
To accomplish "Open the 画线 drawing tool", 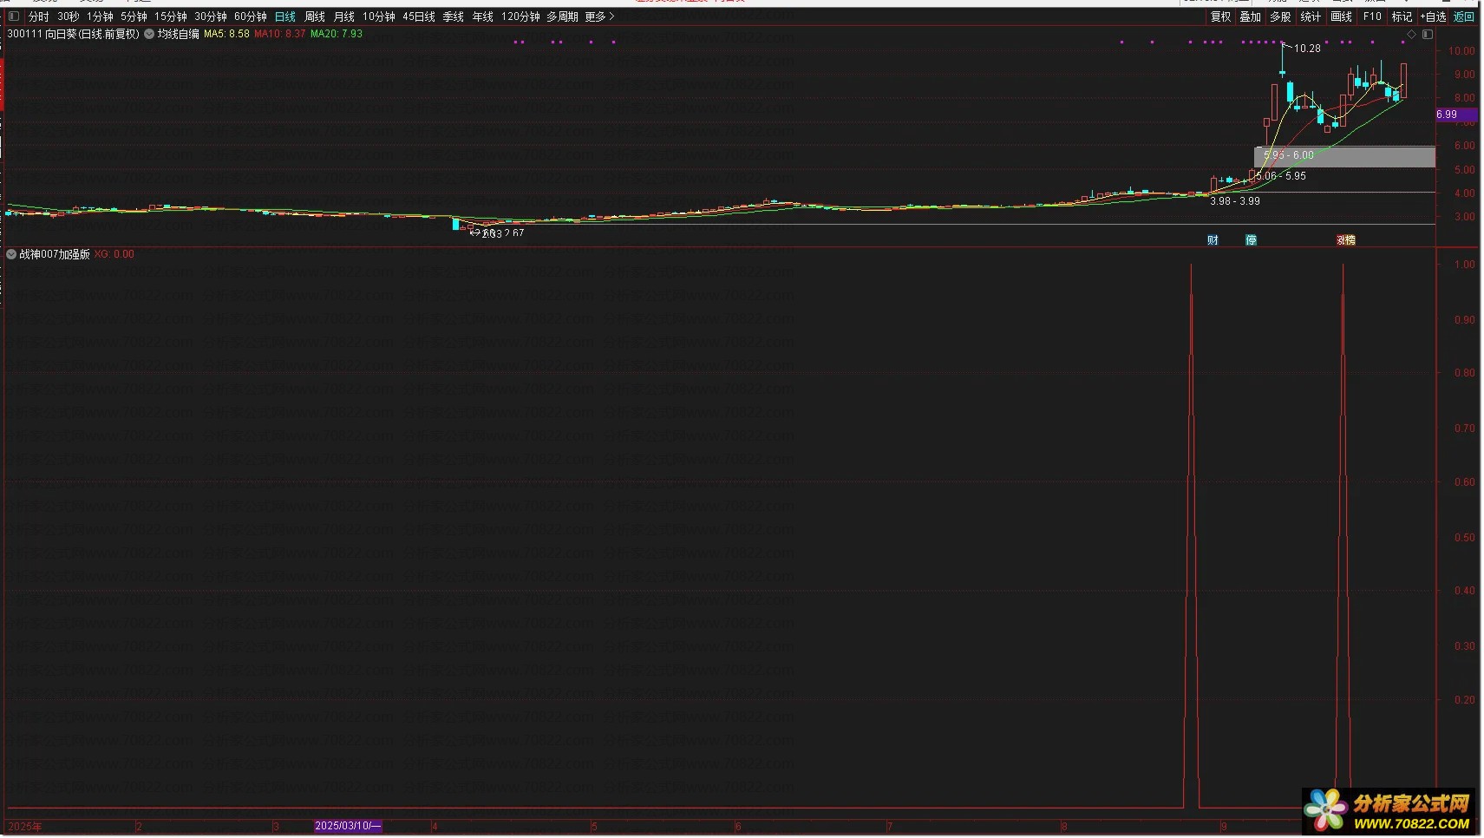I will [x=1341, y=16].
